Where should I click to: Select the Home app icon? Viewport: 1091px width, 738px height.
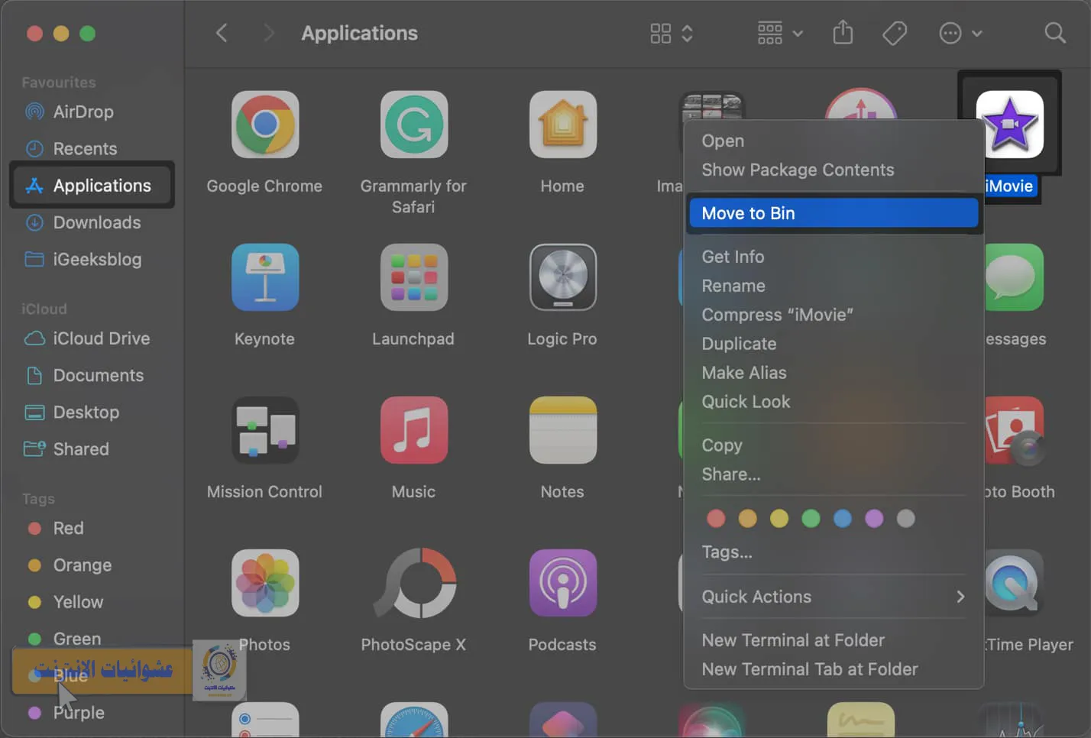click(x=562, y=124)
